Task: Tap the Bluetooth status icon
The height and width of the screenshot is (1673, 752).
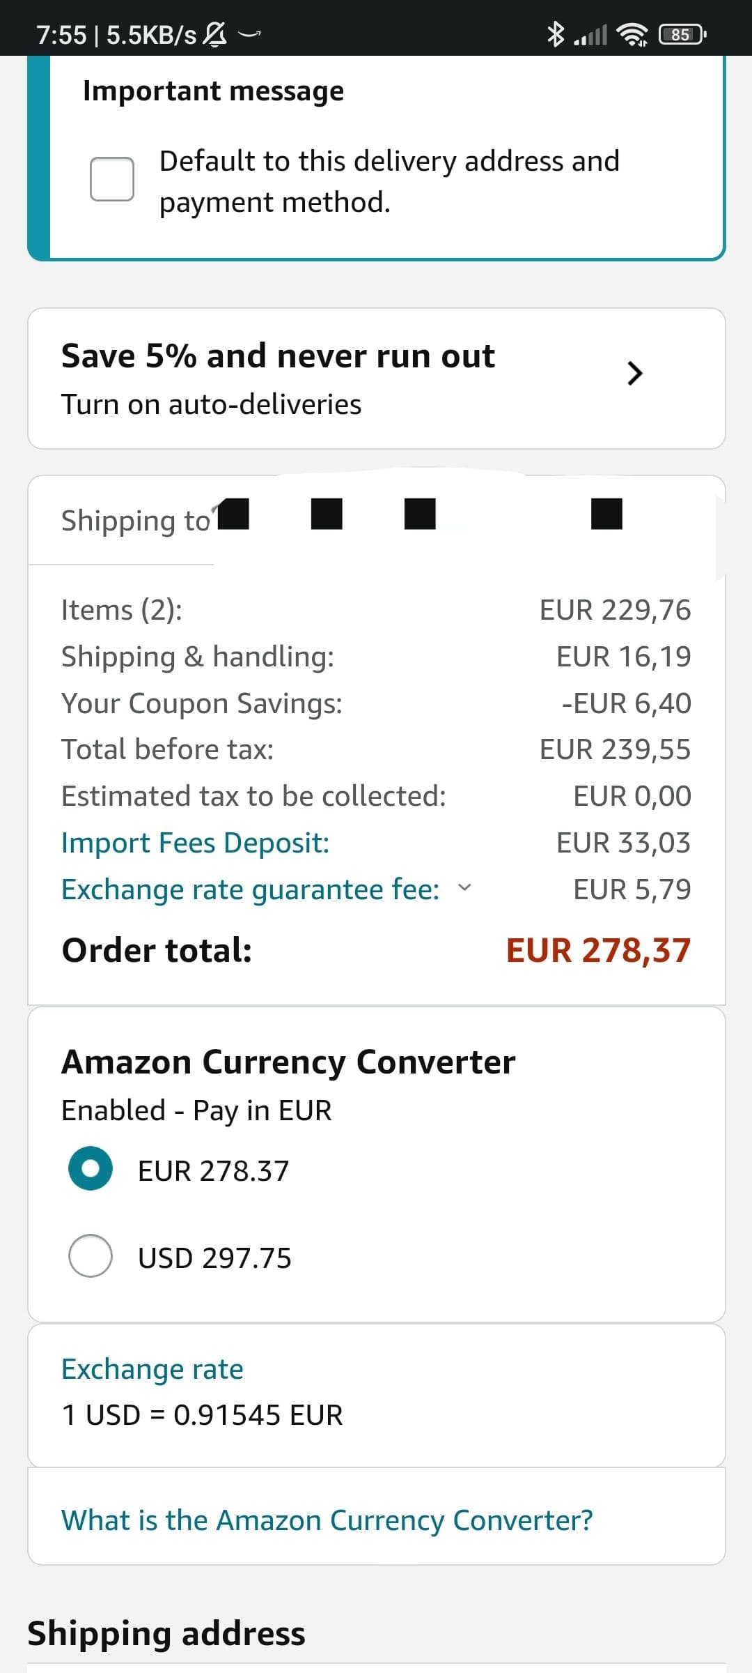Action: click(555, 33)
